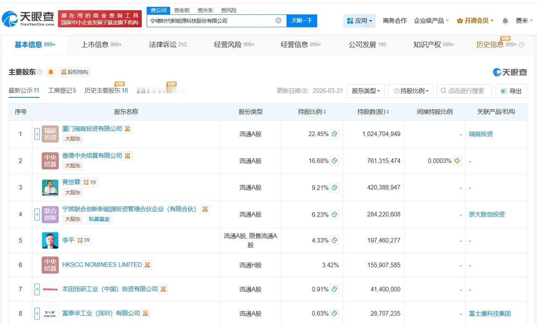Click the notification bell icon in header
Viewport: 537px width, 324px height.
[x=505, y=21]
